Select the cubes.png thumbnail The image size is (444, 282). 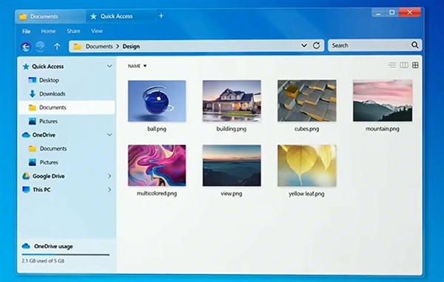[x=306, y=101]
